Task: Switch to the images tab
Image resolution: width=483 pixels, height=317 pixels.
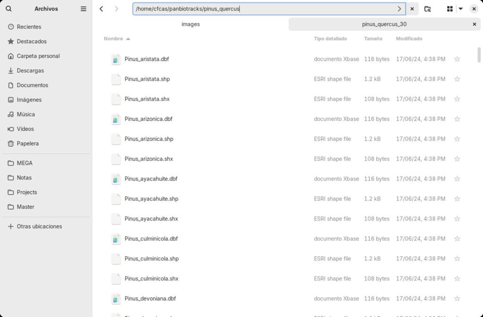Action: click(x=191, y=24)
